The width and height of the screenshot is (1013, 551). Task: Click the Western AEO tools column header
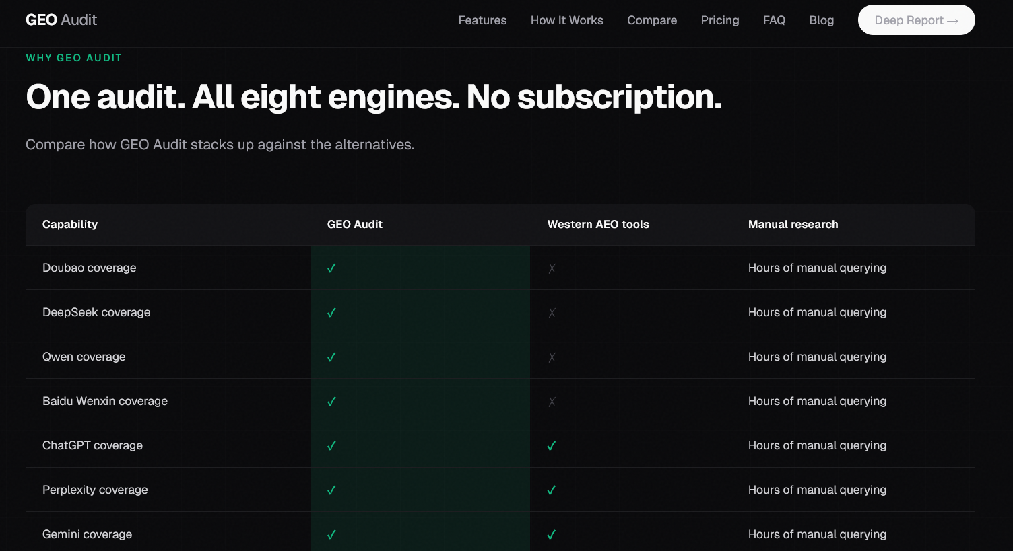[598, 225]
